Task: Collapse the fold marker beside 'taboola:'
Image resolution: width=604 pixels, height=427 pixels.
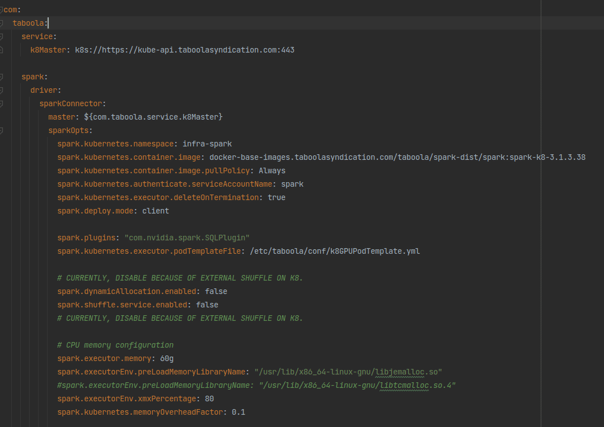Action: point(2,23)
